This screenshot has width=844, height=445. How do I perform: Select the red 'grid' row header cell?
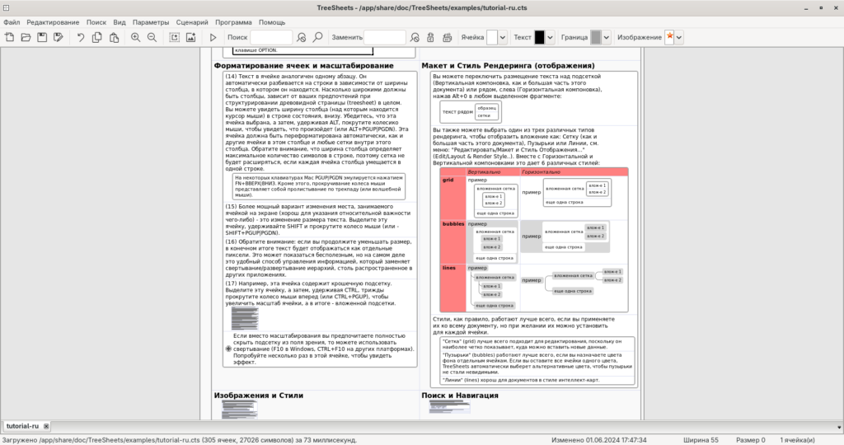coord(452,197)
